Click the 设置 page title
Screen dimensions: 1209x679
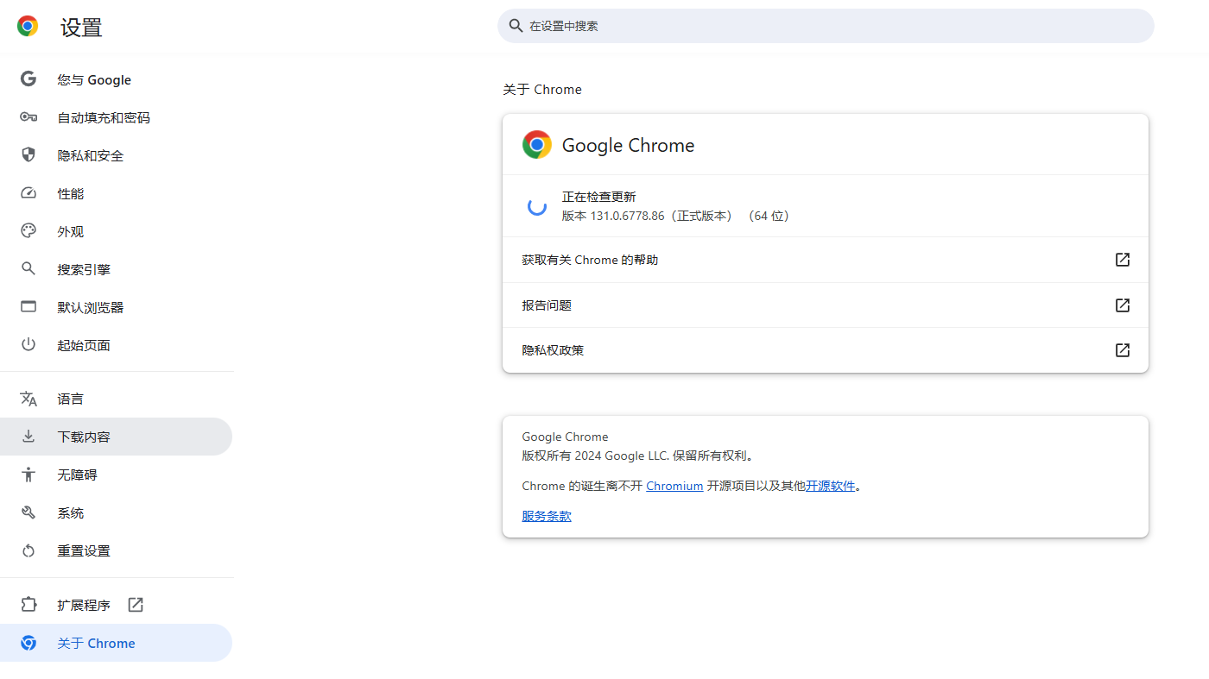coord(81,28)
